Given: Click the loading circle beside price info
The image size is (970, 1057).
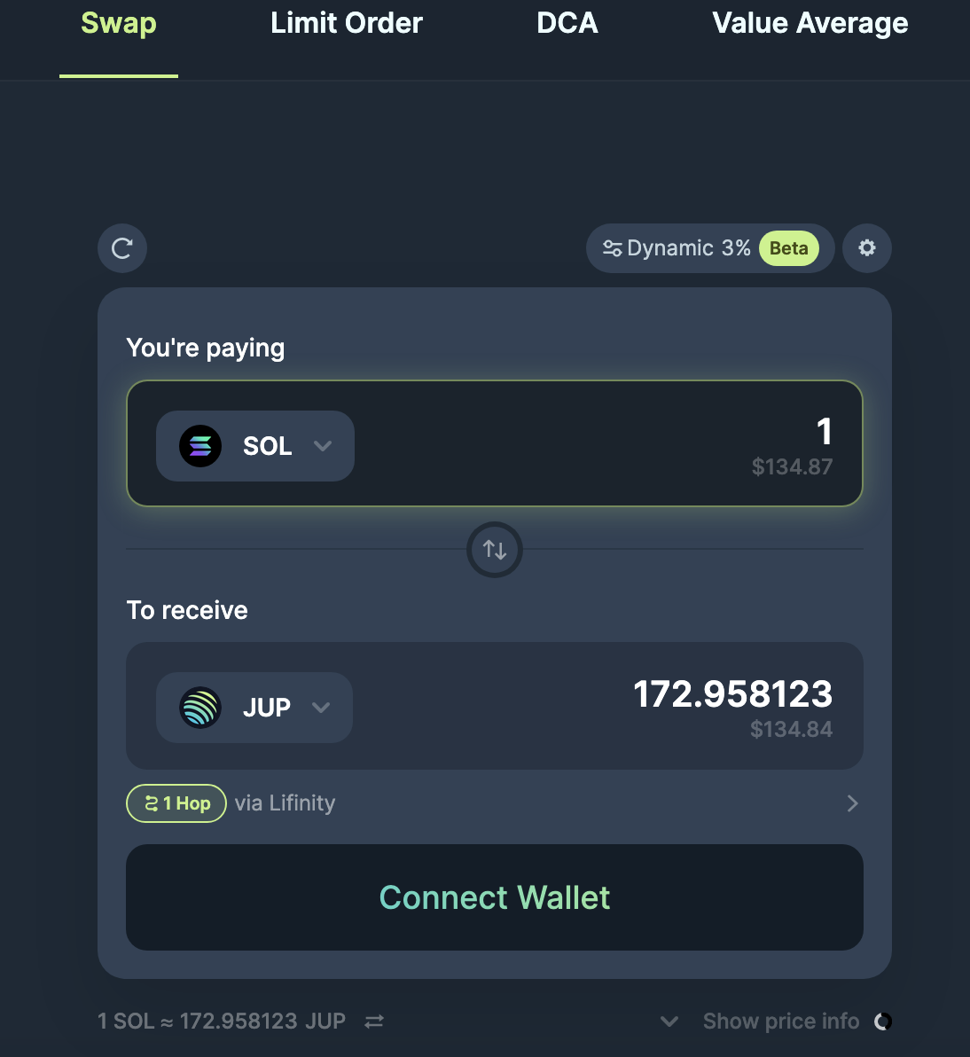Looking at the screenshot, I should pos(883,1022).
